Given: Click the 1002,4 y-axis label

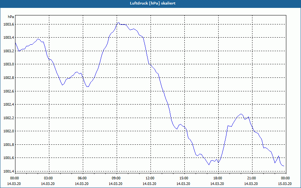Looking at the screenshot, I should (8, 105).
